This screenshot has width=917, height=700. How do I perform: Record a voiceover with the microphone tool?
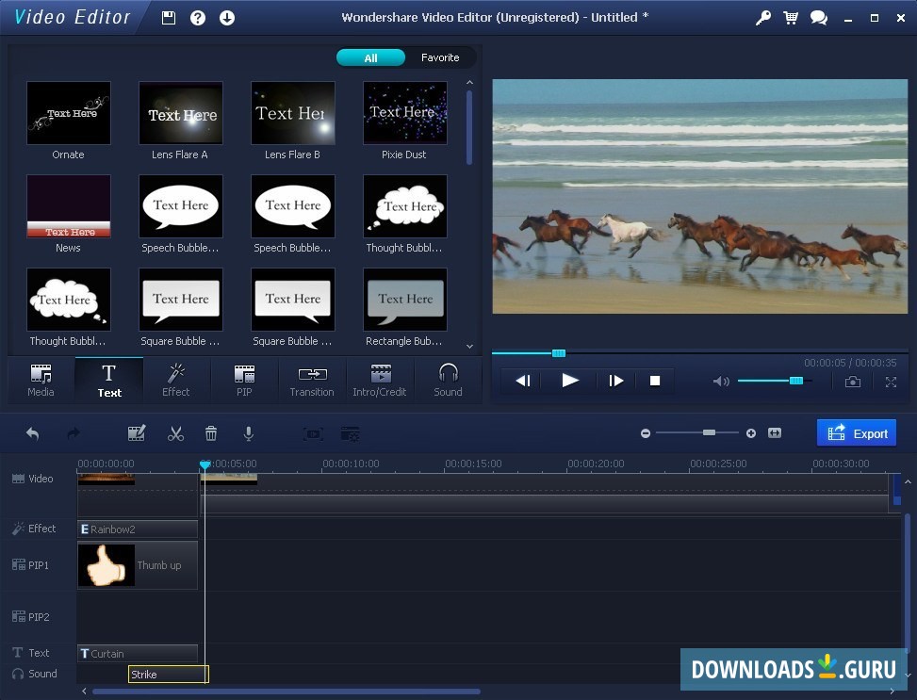[248, 433]
